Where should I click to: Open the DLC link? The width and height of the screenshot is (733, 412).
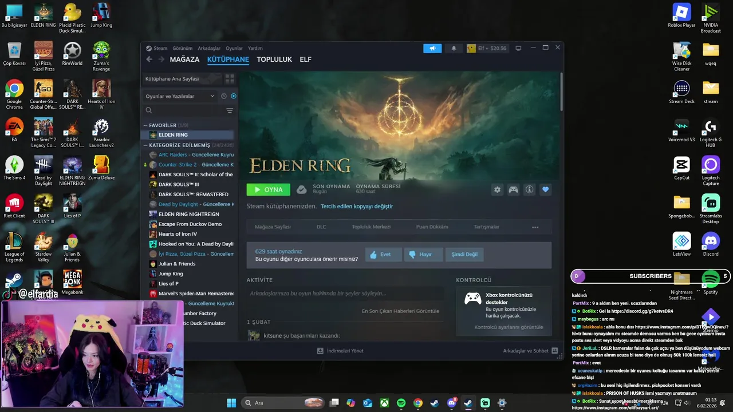[x=321, y=227]
